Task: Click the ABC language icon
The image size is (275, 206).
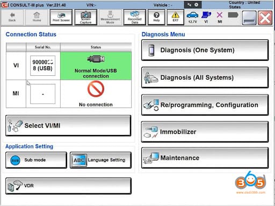Action: pos(79,160)
